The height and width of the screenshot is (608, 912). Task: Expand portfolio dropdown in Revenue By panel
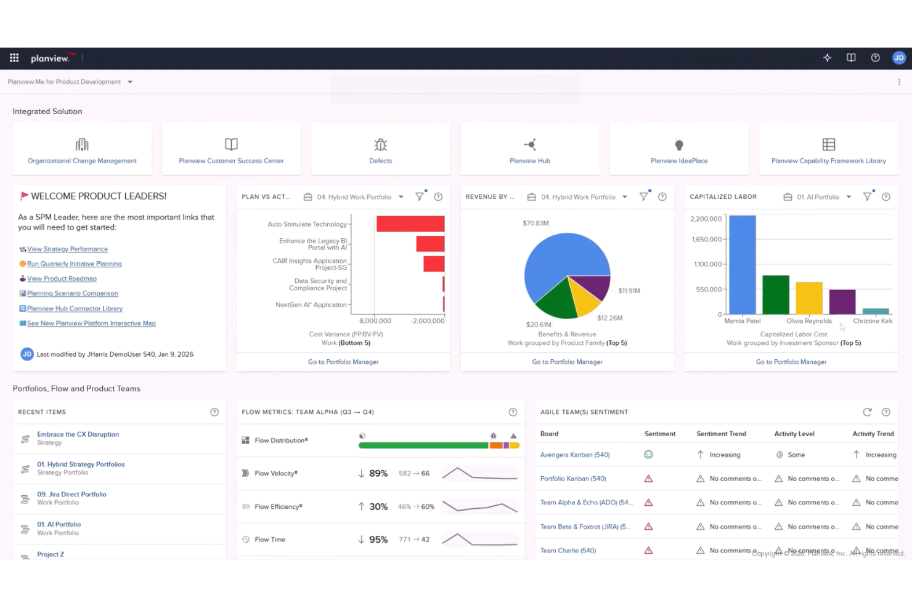624,197
